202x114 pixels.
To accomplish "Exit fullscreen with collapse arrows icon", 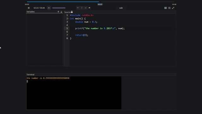I will pos(173,8).
